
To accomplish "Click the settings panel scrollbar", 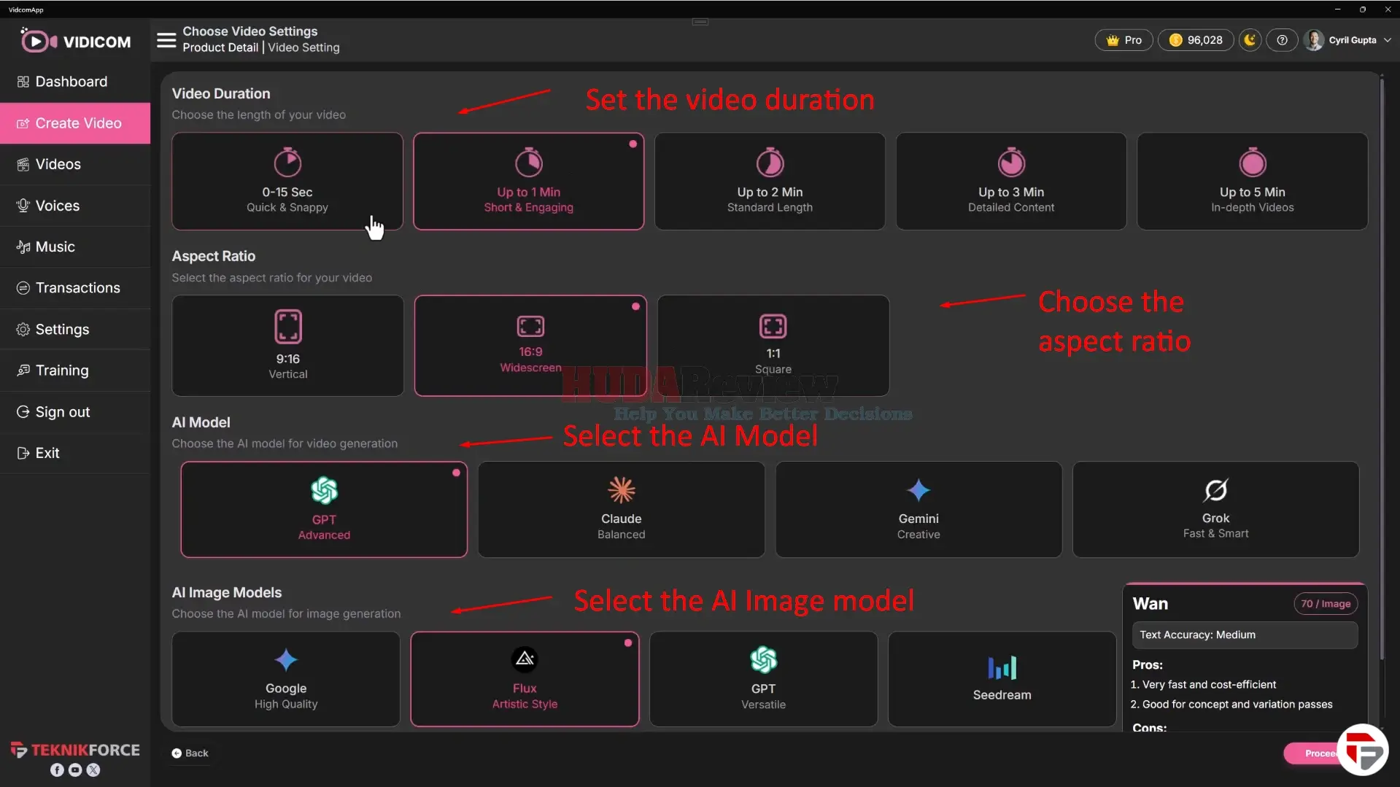I will 1381,368.
